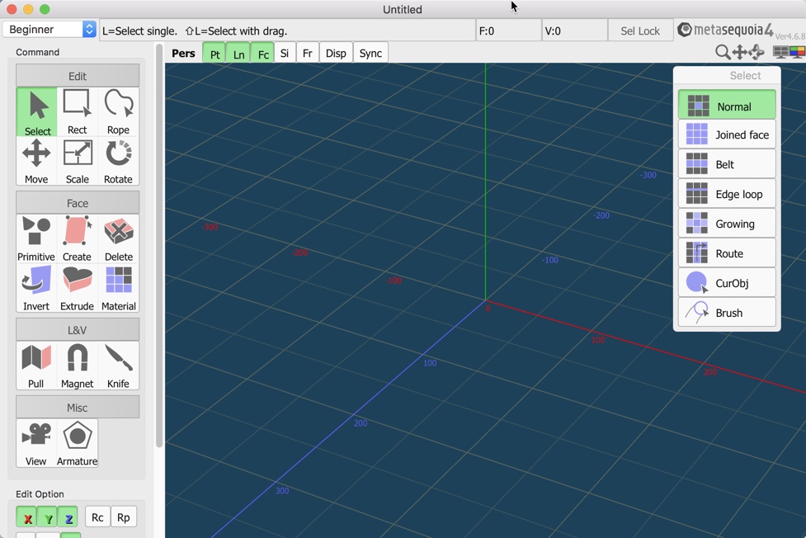Toggle Fc face display mode
The width and height of the screenshot is (806, 538).
pyautogui.click(x=262, y=52)
